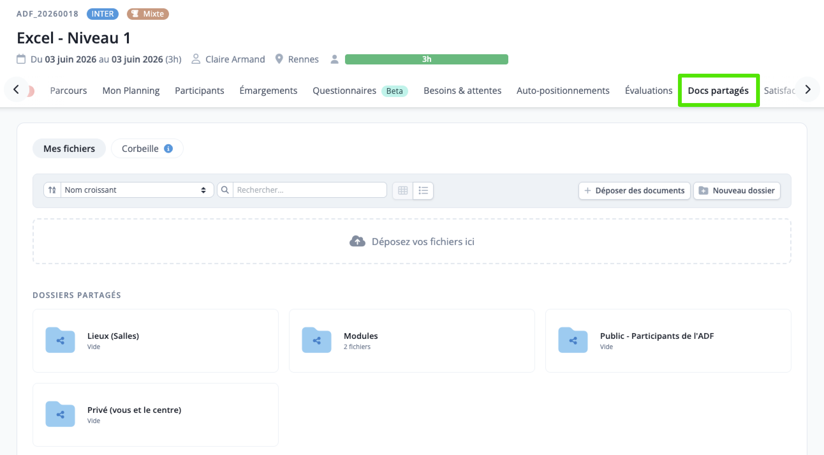Select the Besoins & attentes tab

point(462,91)
